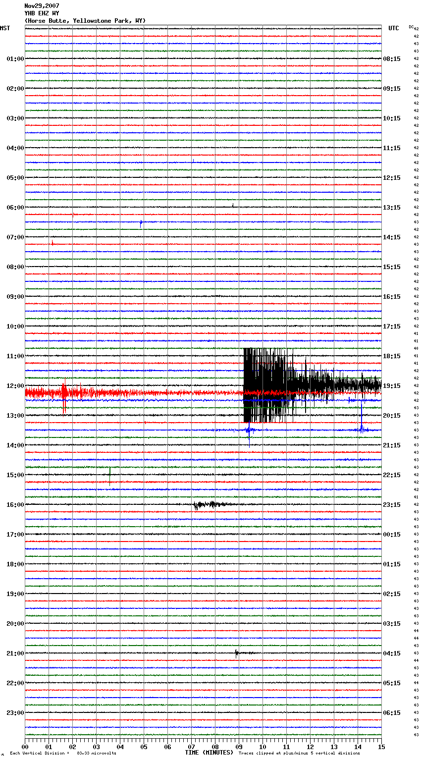The image size is (421, 760).
Task: Click the 05:00 MST row label
Action: coord(15,178)
